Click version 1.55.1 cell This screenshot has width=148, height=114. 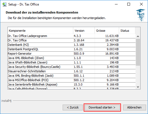click(84, 67)
